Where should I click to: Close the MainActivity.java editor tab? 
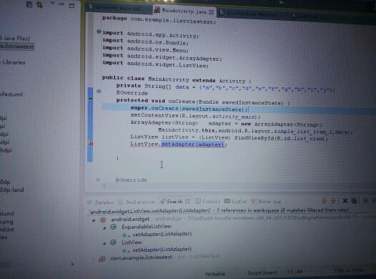click(212, 11)
